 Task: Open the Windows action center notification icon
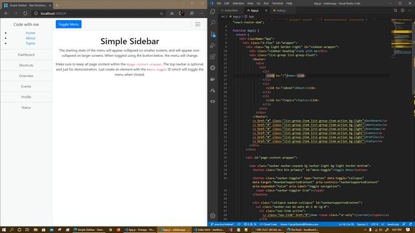(408, 230)
